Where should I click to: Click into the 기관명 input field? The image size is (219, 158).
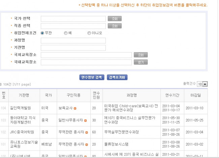[73, 48]
